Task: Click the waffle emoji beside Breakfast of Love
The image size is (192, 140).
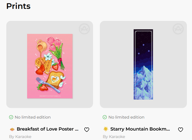Action: pyautogui.click(x=12, y=129)
